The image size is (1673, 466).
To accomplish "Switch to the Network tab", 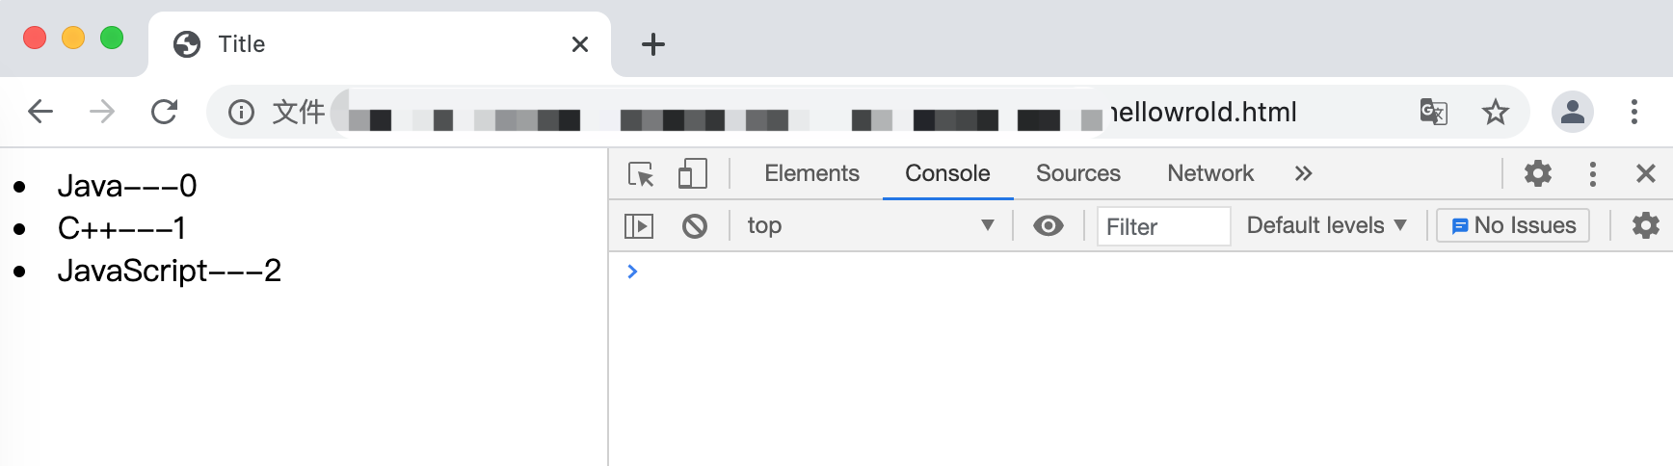I will pos(1210,173).
